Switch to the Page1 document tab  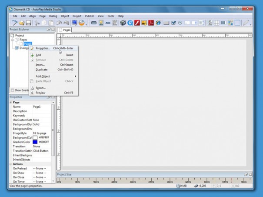(x=65, y=30)
